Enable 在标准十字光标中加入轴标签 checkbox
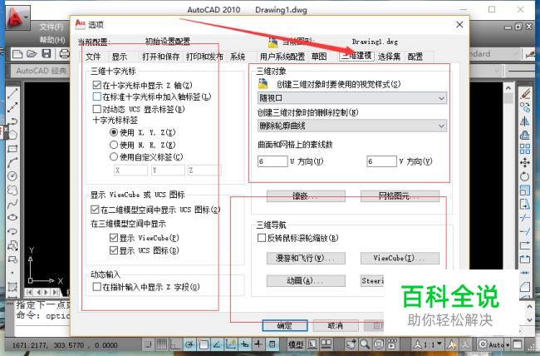The height and width of the screenshot is (356, 540). pos(96,96)
